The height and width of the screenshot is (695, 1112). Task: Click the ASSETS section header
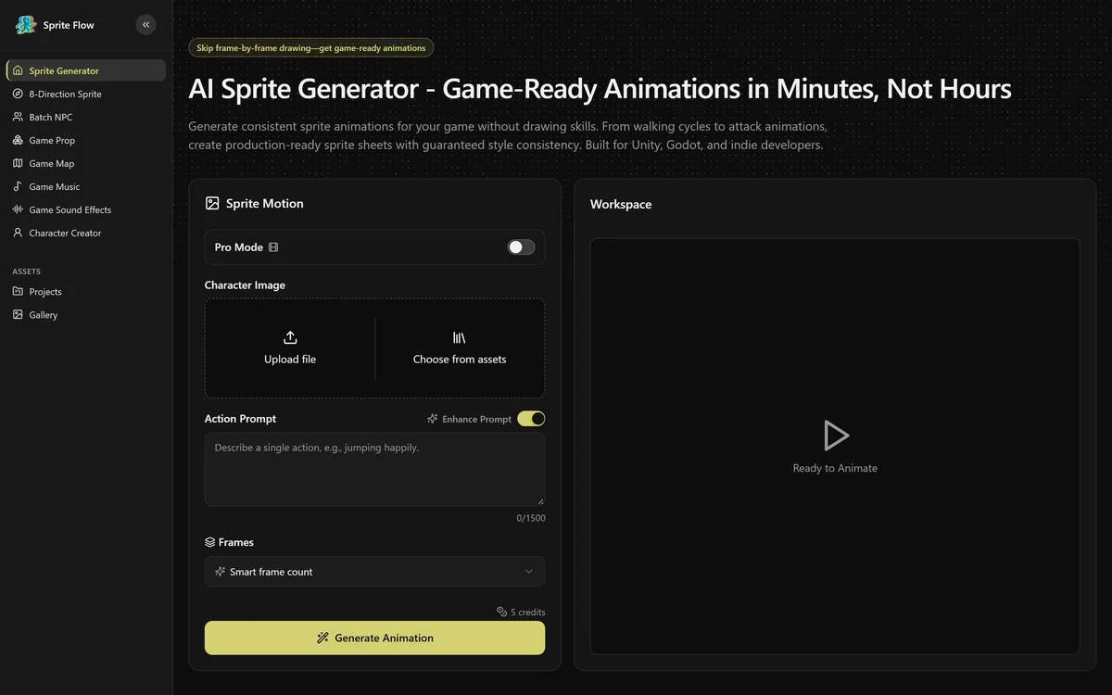pyautogui.click(x=26, y=272)
